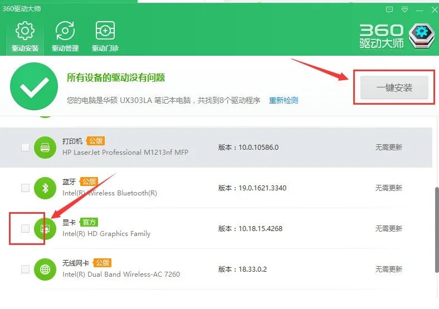Click 无需更新 status in 显卡 row
This screenshot has width=439, height=309.
(x=389, y=228)
